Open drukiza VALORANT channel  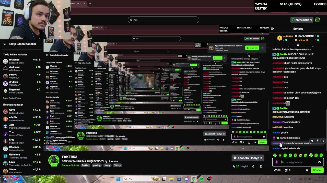[x=22, y=83]
